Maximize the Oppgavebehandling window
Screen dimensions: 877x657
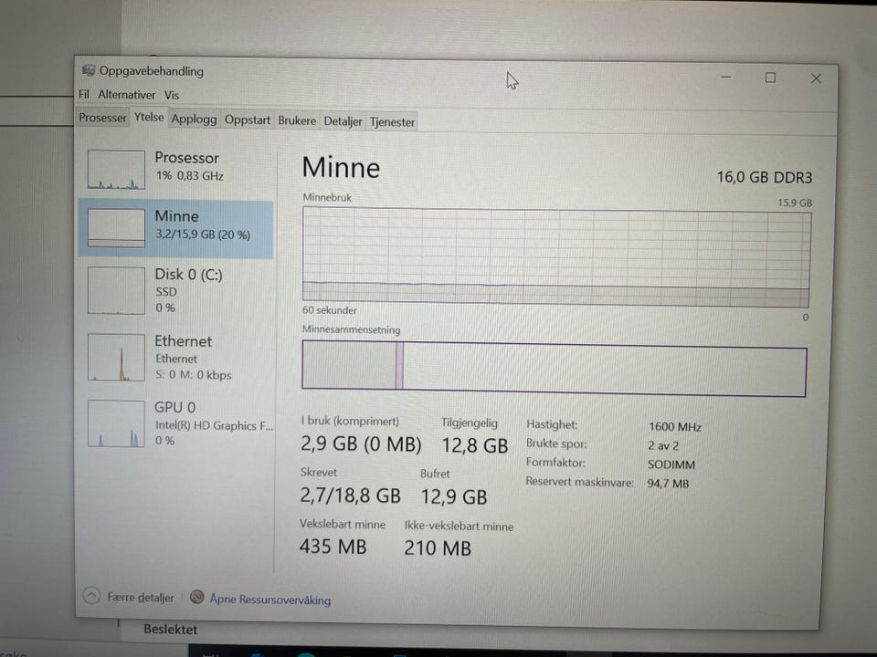pos(770,78)
